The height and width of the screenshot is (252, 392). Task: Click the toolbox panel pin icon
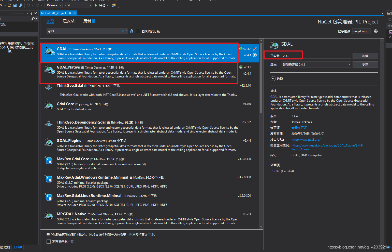pos(31,13)
